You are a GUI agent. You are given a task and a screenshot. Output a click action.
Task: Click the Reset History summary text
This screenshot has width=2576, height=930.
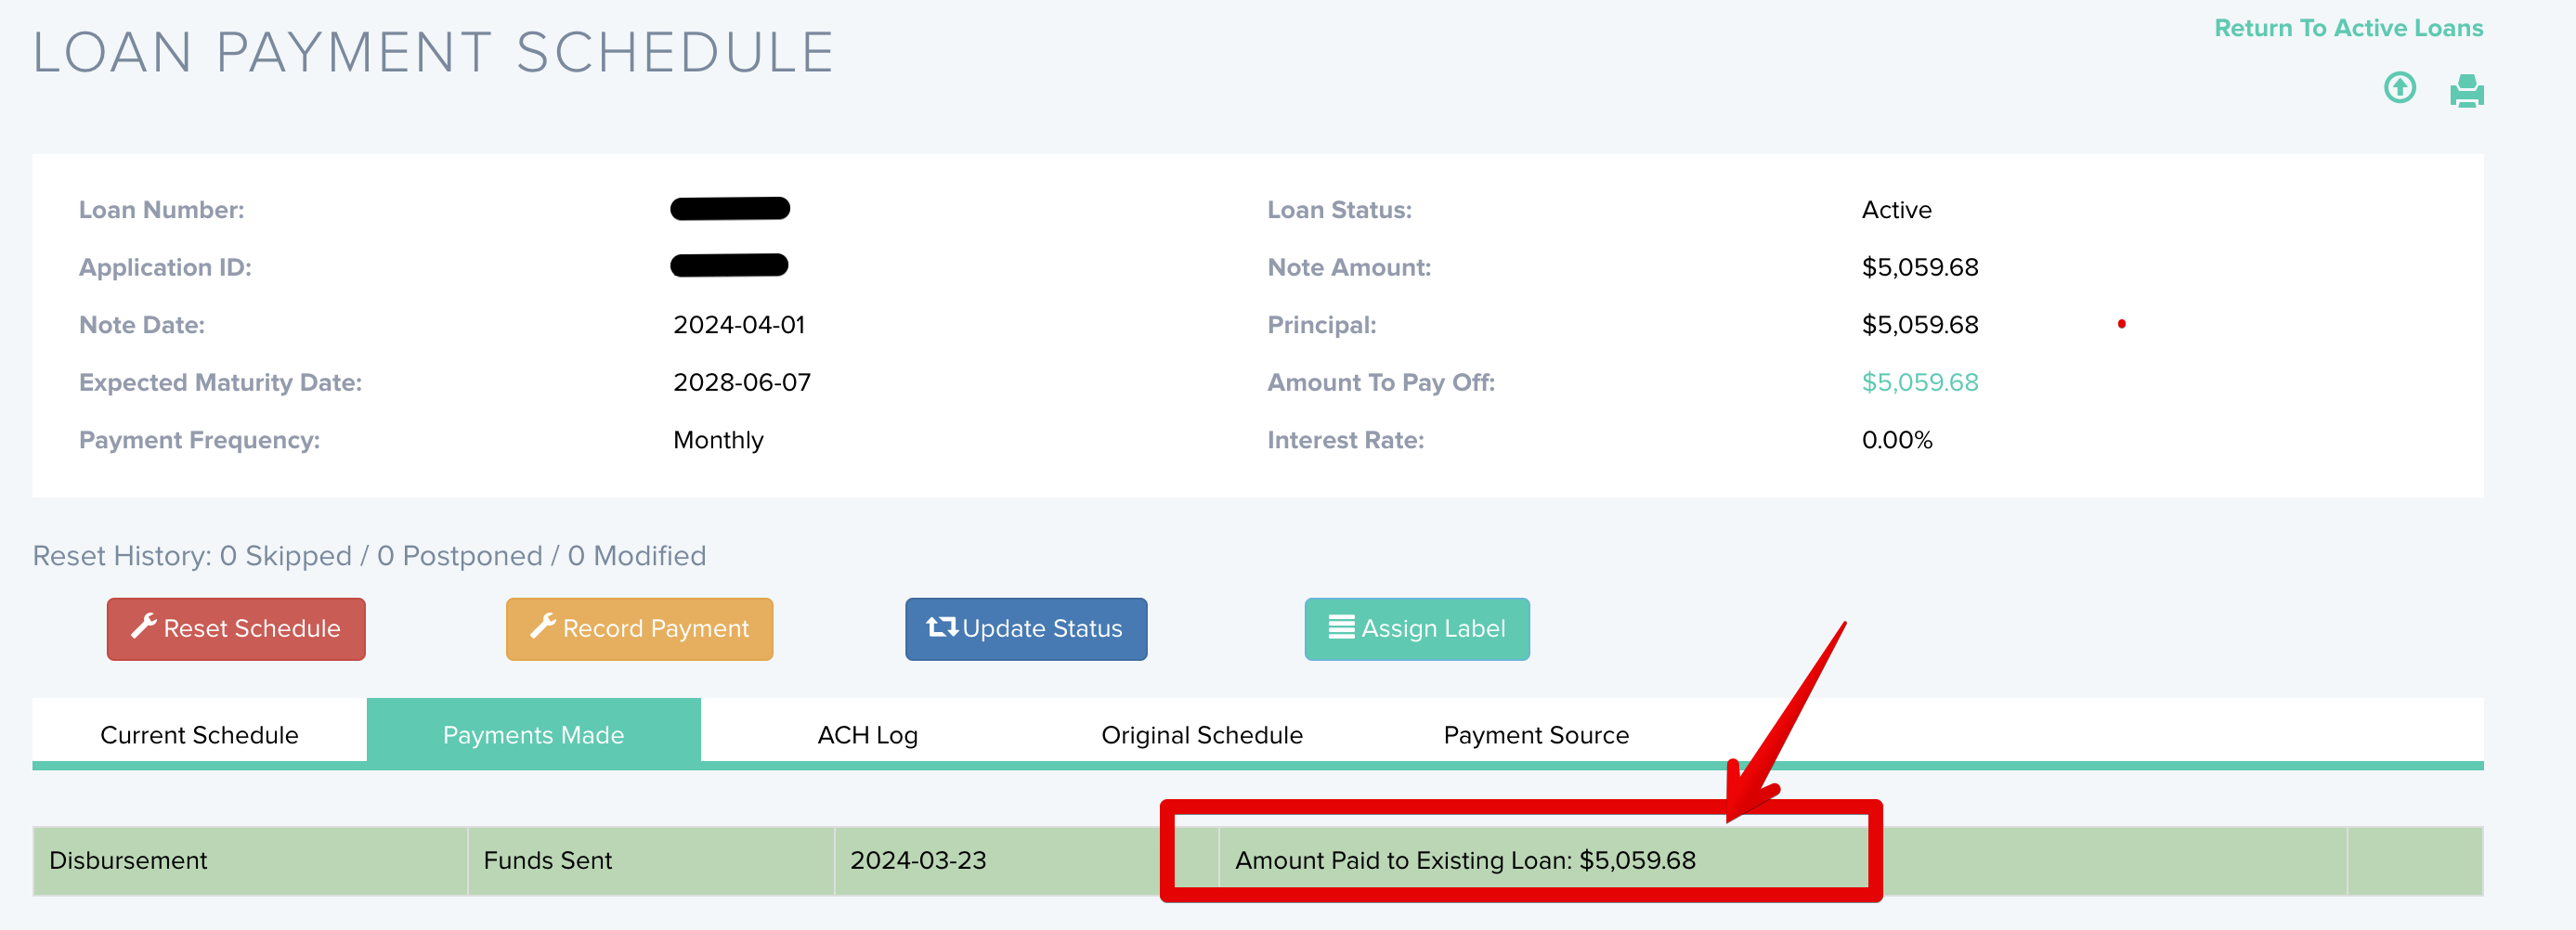pyautogui.click(x=369, y=555)
